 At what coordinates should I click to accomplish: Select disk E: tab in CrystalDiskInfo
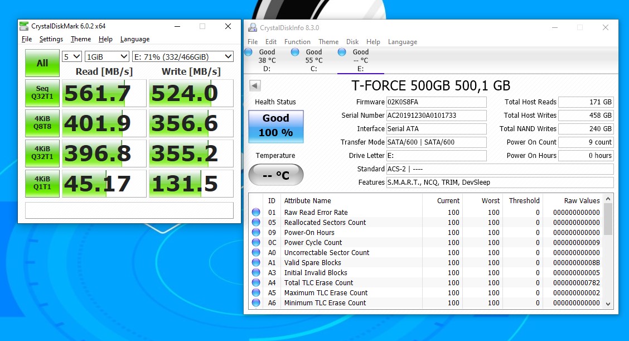[361, 60]
